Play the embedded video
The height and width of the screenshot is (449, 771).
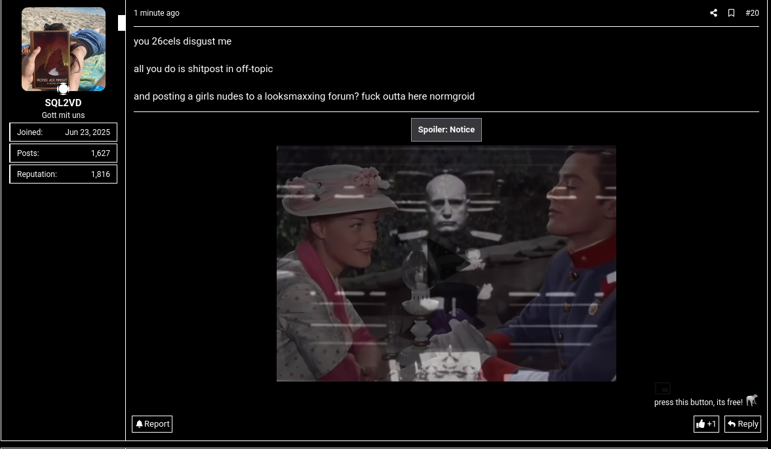tap(446, 263)
